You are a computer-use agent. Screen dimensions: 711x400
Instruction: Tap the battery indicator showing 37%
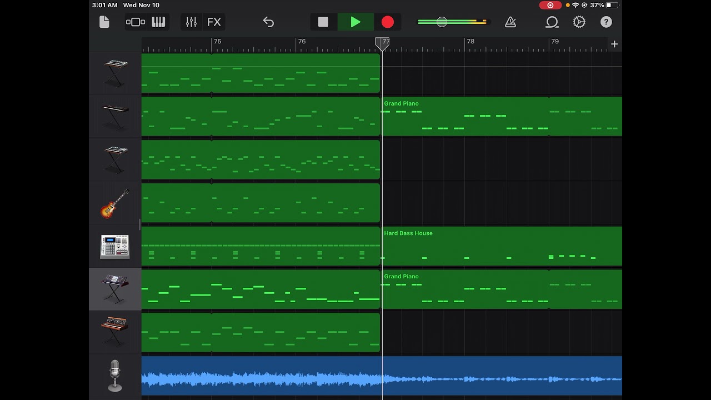612,5
